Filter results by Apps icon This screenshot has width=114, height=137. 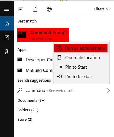[21, 9]
